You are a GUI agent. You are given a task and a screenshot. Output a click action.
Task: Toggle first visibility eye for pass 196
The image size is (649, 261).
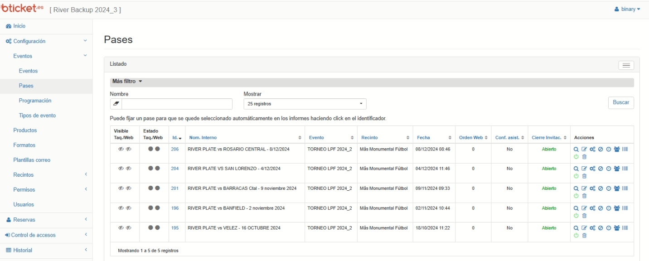pyautogui.click(x=121, y=208)
